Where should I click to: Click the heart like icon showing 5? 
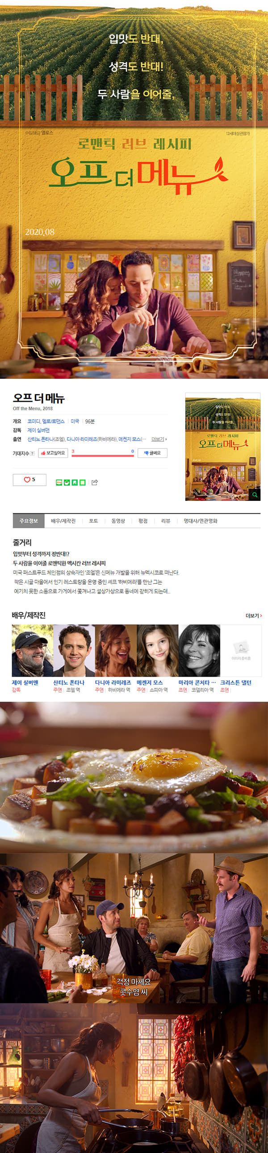pyautogui.click(x=29, y=479)
